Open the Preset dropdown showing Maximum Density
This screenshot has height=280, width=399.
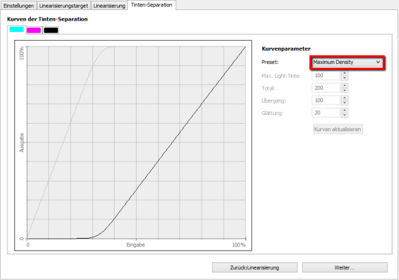347,62
